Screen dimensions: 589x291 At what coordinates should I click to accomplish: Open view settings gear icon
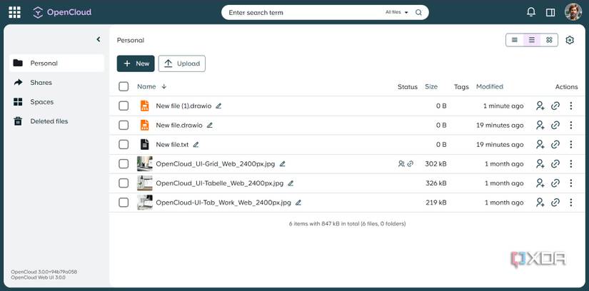(x=570, y=40)
